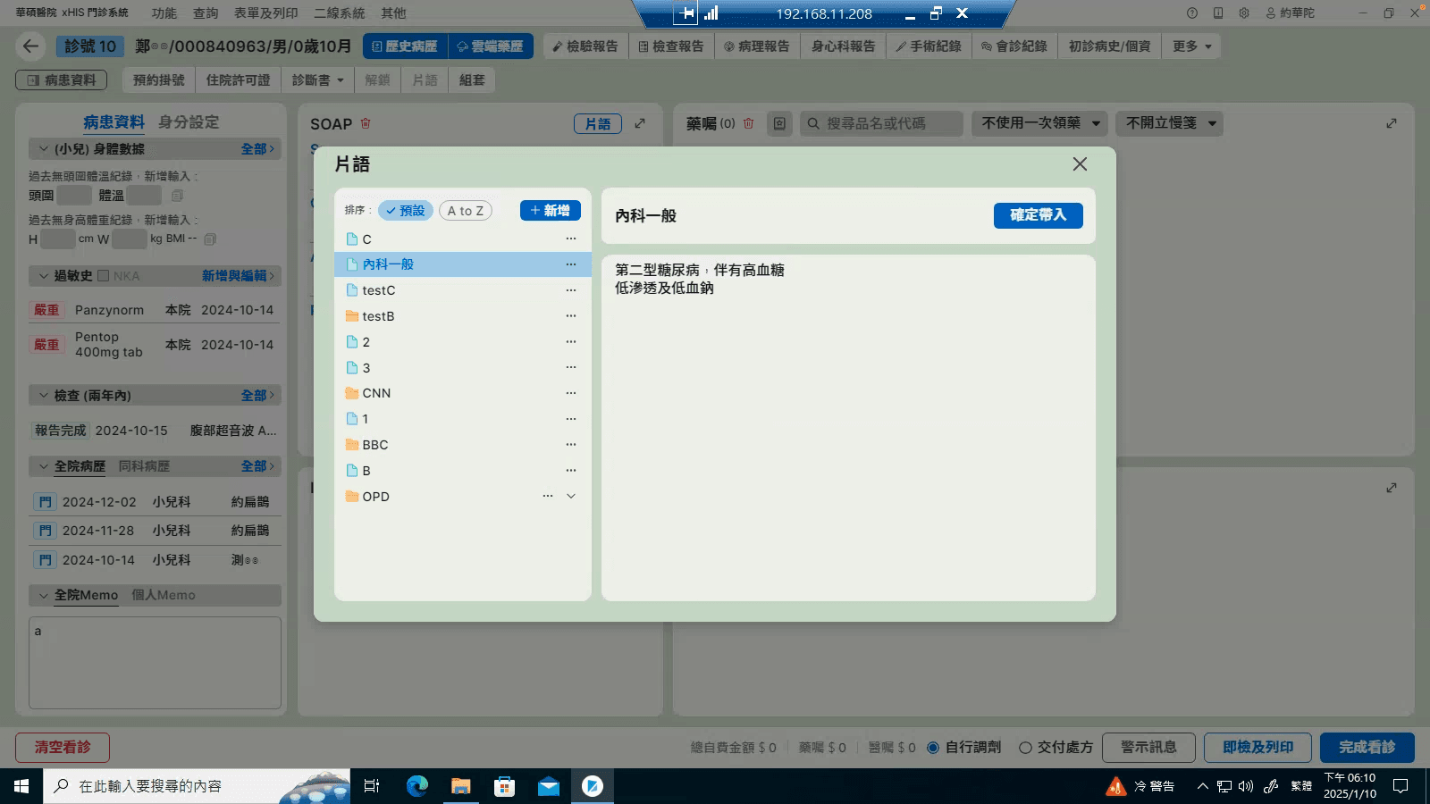Open Microsoft Edge from taskbar

tap(417, 786)
